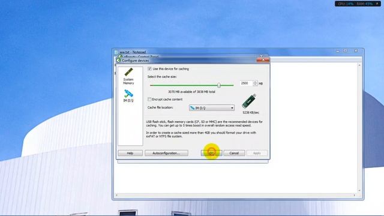Minimize the Notepad window

338,50
